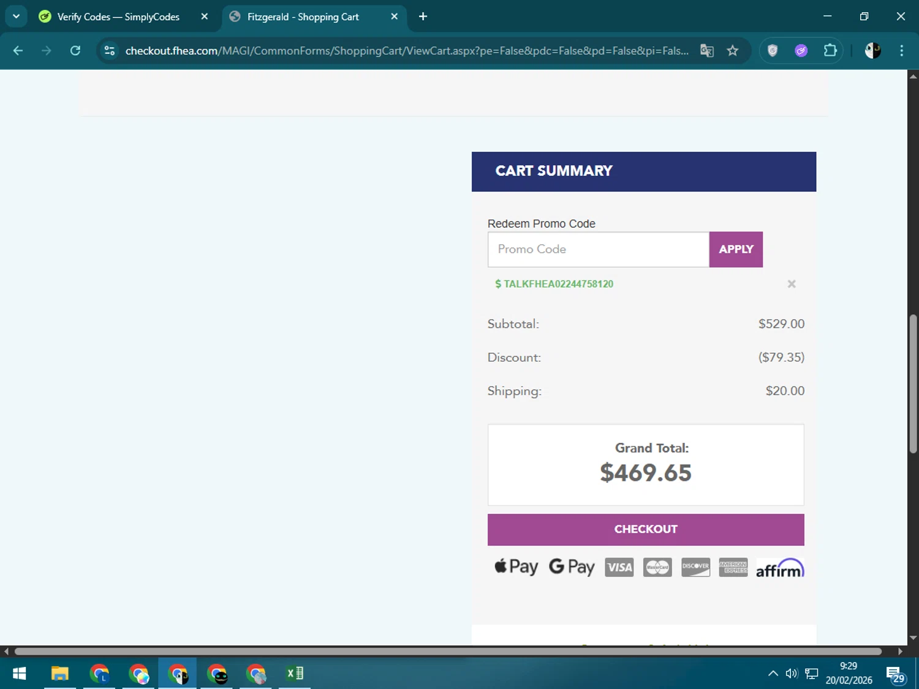Restore down the Chrome window

pos(864,17)
